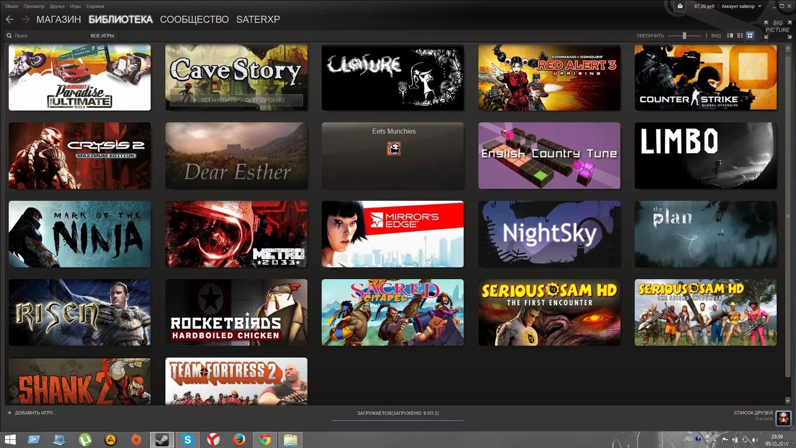Go back with the left arrow
This screenshot has height=448, width=796.
coord(10,19)
